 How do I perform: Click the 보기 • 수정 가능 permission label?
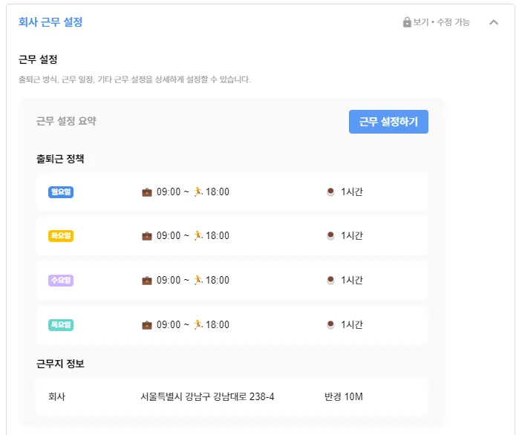click(441, 22)
